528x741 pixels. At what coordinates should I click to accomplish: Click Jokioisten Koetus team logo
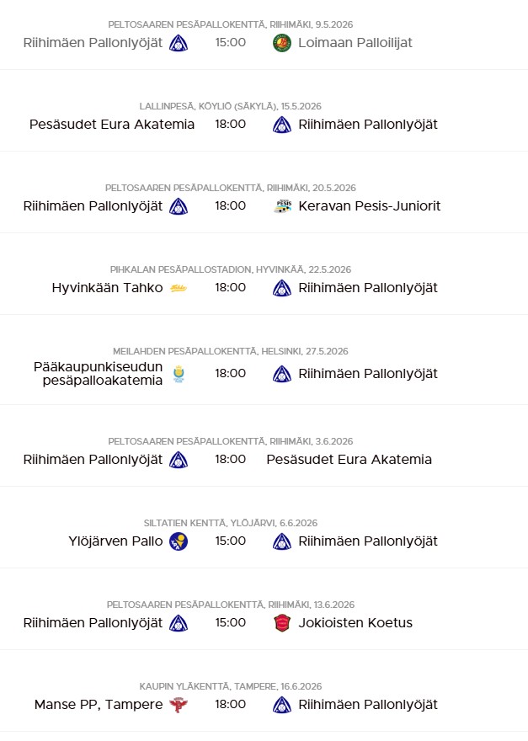pos(282,623)
